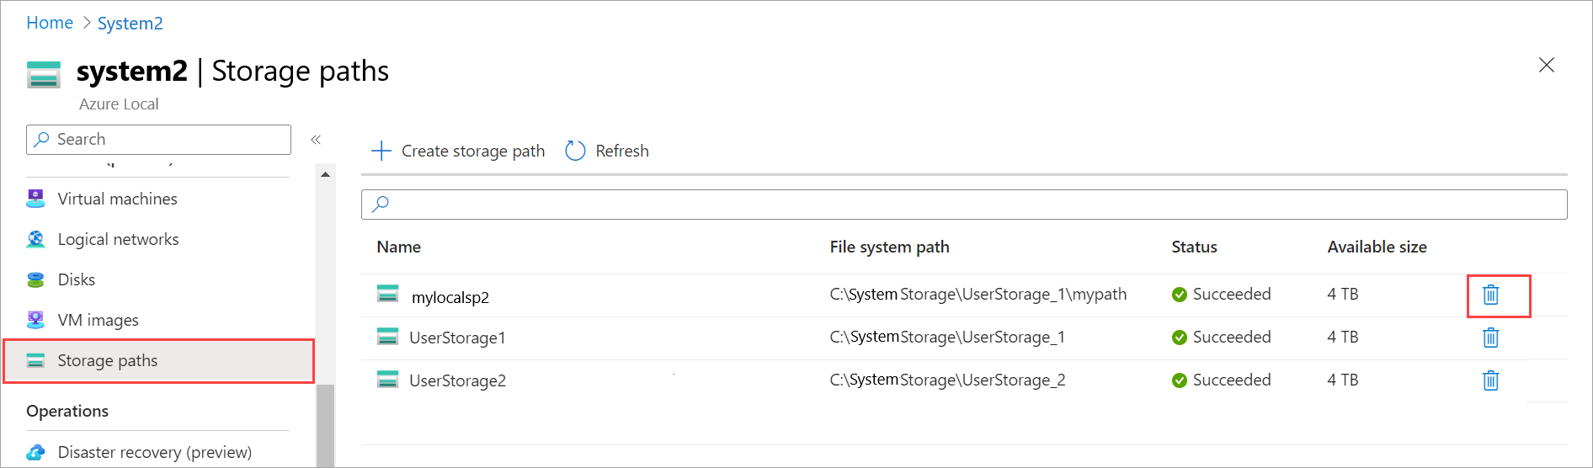Open Storage paths in the sidebar menu
This screenshot has height=468, width=1593.
click(x=107, y=360)
